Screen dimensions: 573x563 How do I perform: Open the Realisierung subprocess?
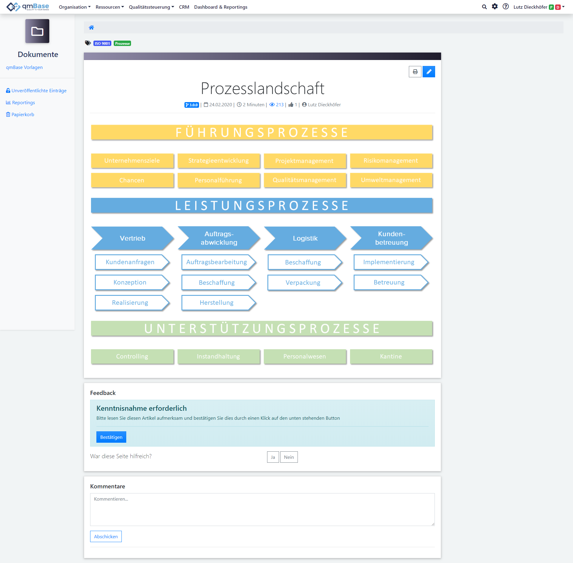(132, 303)
